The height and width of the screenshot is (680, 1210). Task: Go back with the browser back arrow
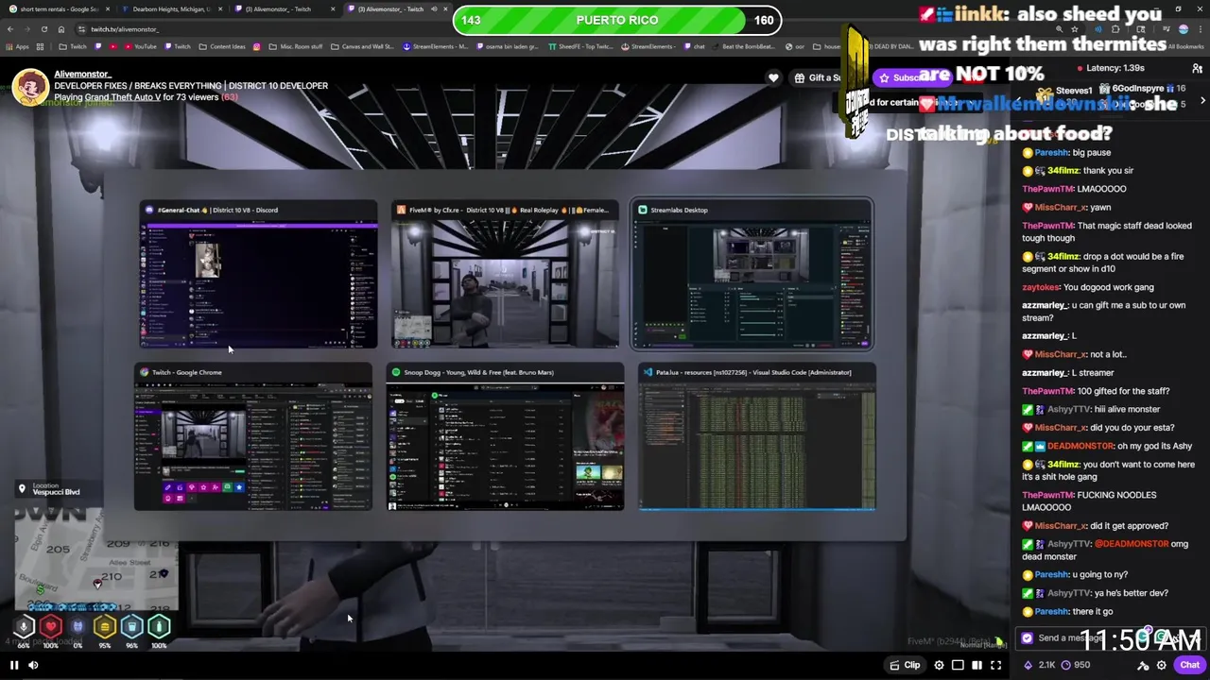12,29
